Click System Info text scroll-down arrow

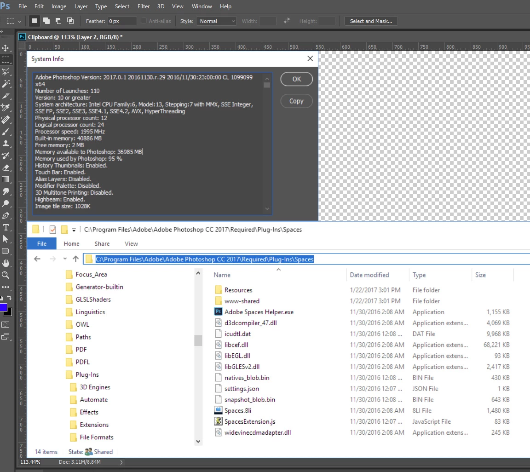[267, 208]
